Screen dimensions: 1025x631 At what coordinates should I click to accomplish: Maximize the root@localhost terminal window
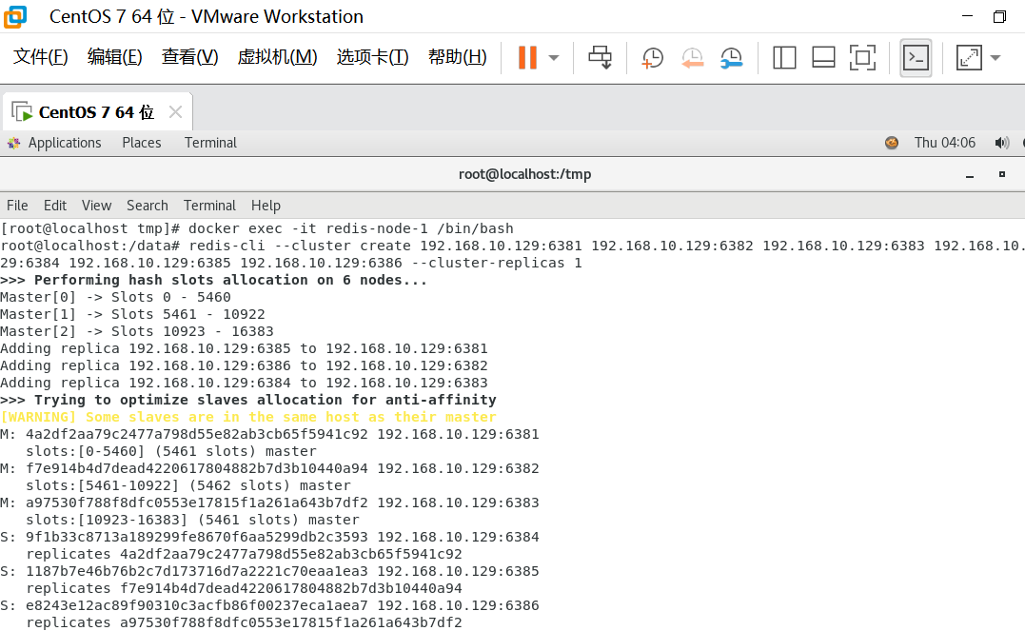click(1001, 174)
